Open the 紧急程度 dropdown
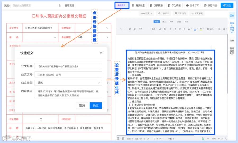The height and width of the screenshot is (143, 238). coord(93,28)
